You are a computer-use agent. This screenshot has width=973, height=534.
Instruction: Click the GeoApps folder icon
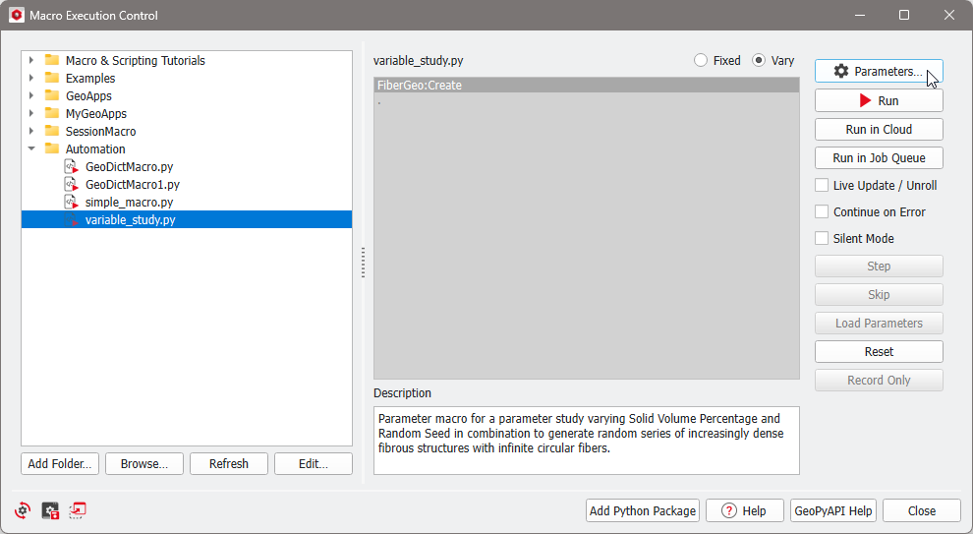(52, 95)
